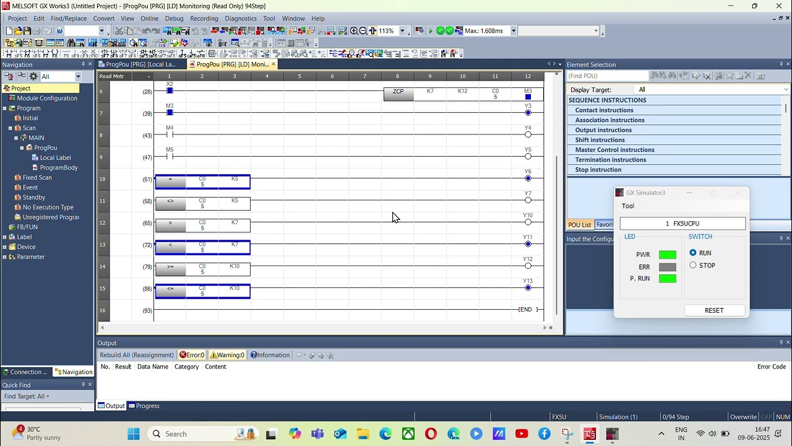Screen dimensions: 792x446
Task: Click RESET button in GX Simulator3
Action: (714, 310)
